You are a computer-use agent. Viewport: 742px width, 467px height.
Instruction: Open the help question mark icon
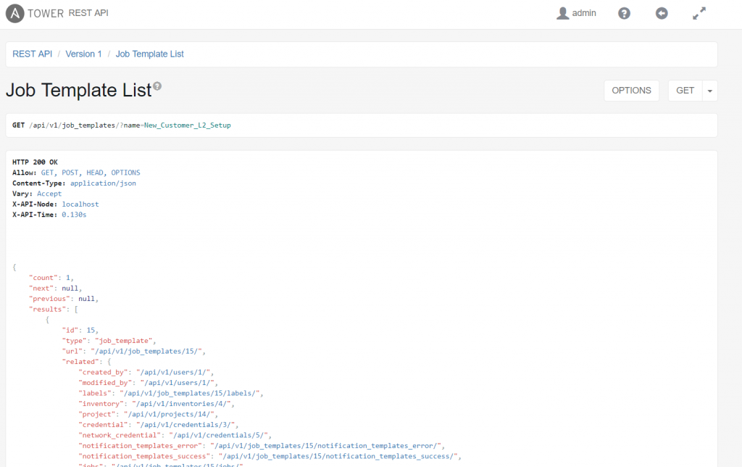pos(624,13)
